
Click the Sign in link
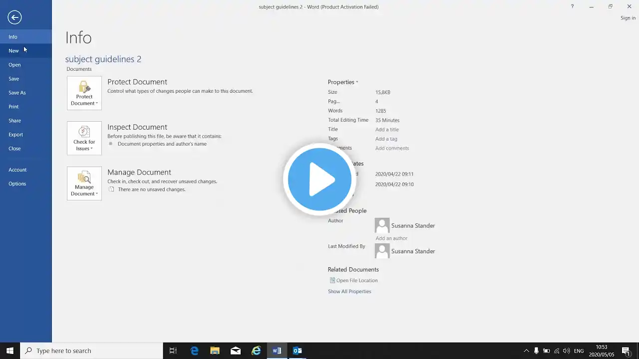tap(628, 18)
